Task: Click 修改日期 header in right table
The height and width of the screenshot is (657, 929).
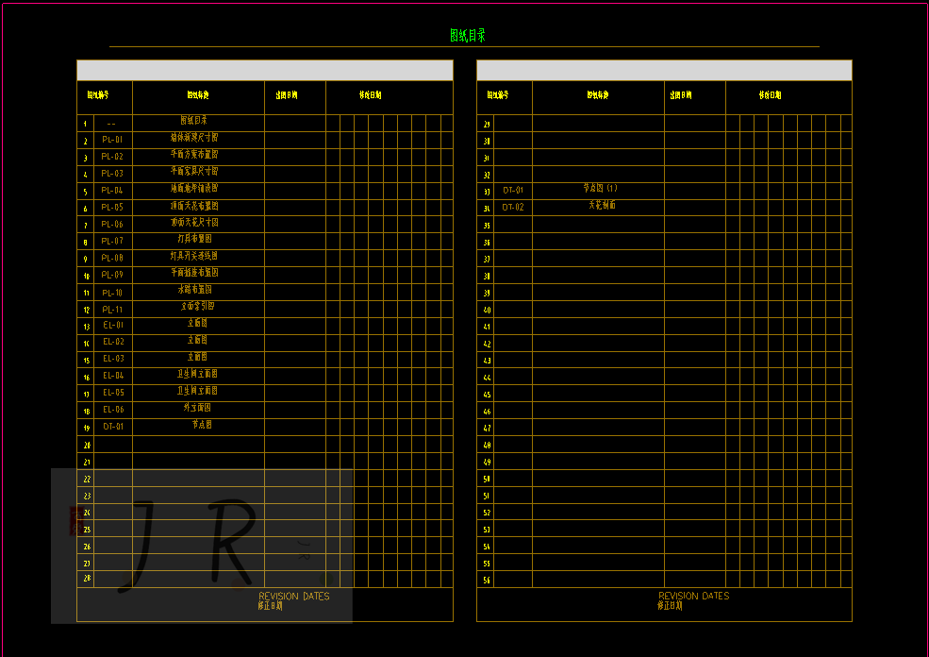Action: coord(771,95)
